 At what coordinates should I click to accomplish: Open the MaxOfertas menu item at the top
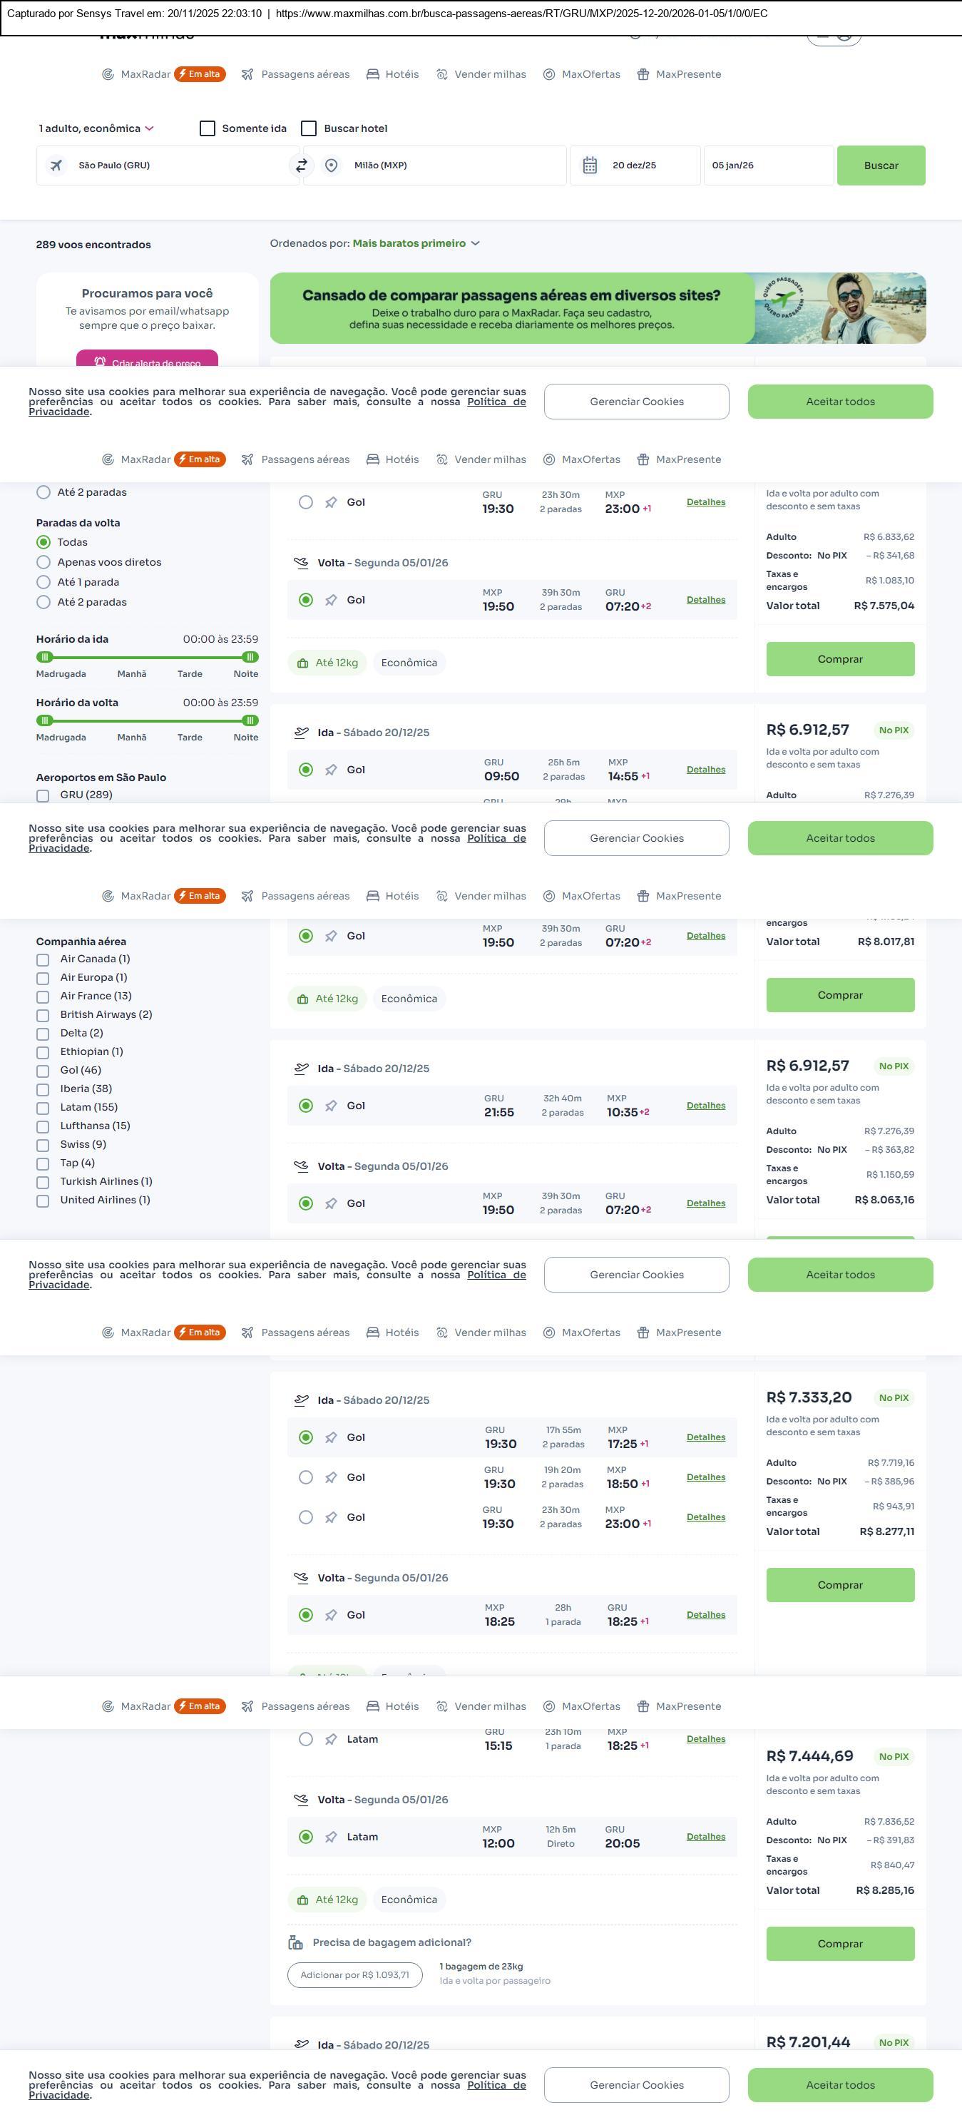[x=582, y=74]
